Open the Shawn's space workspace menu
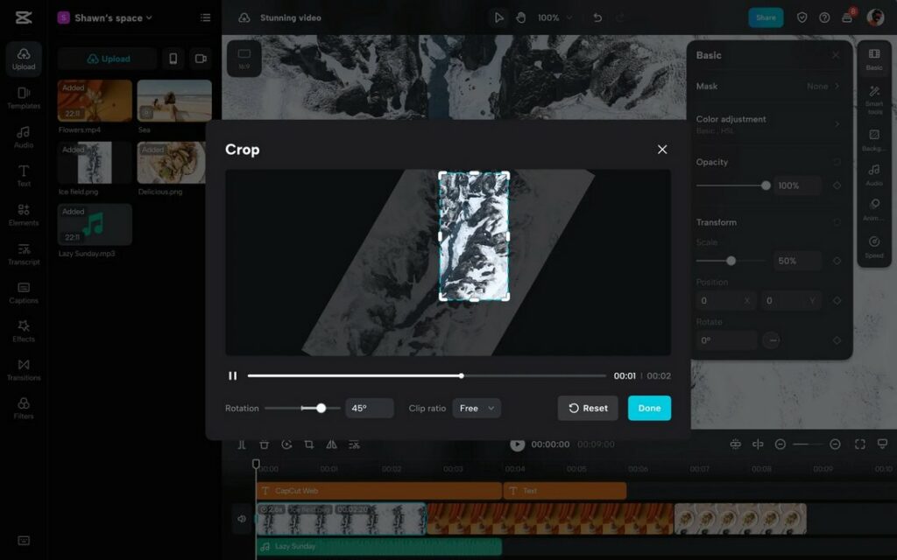897x560 pixels. [105, 17]
